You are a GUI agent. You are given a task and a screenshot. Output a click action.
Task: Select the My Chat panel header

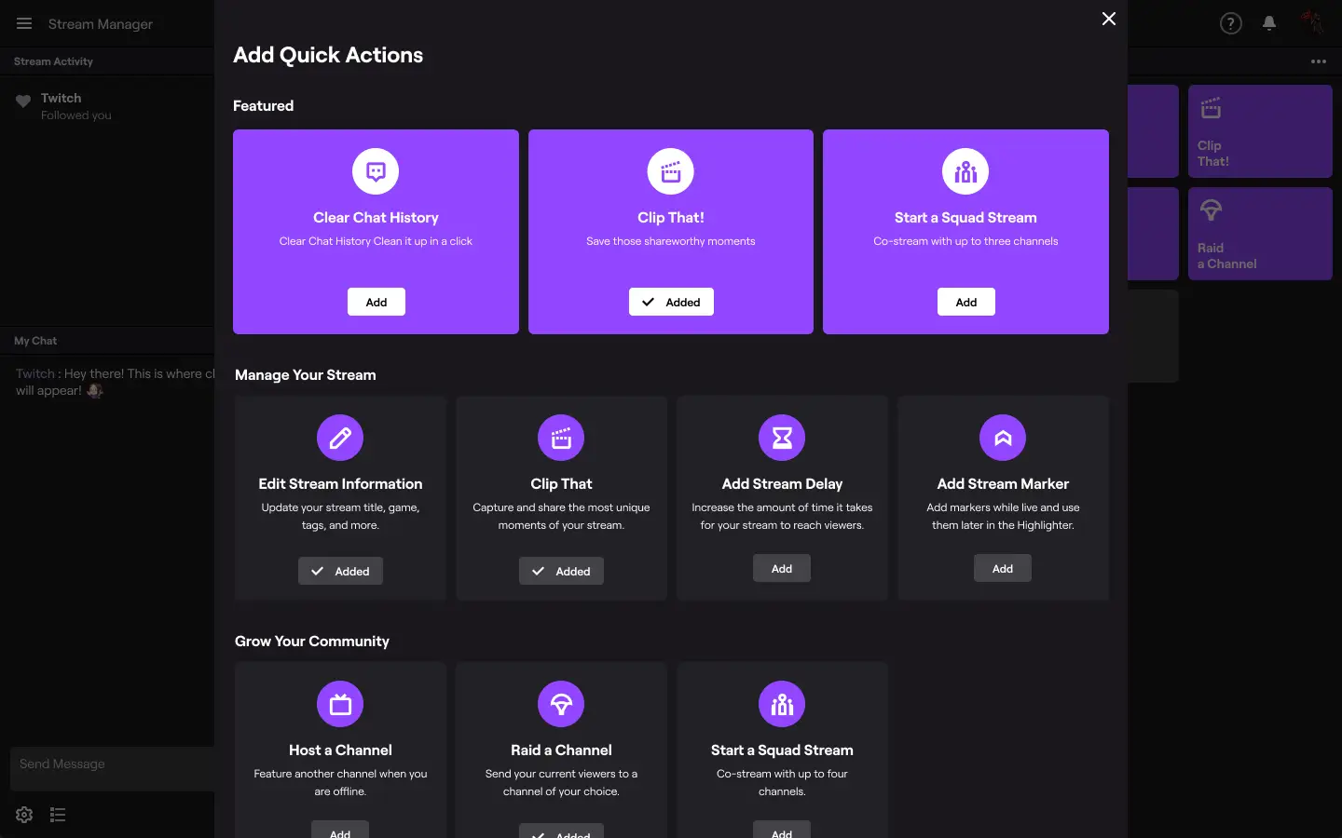click(35, 340)
